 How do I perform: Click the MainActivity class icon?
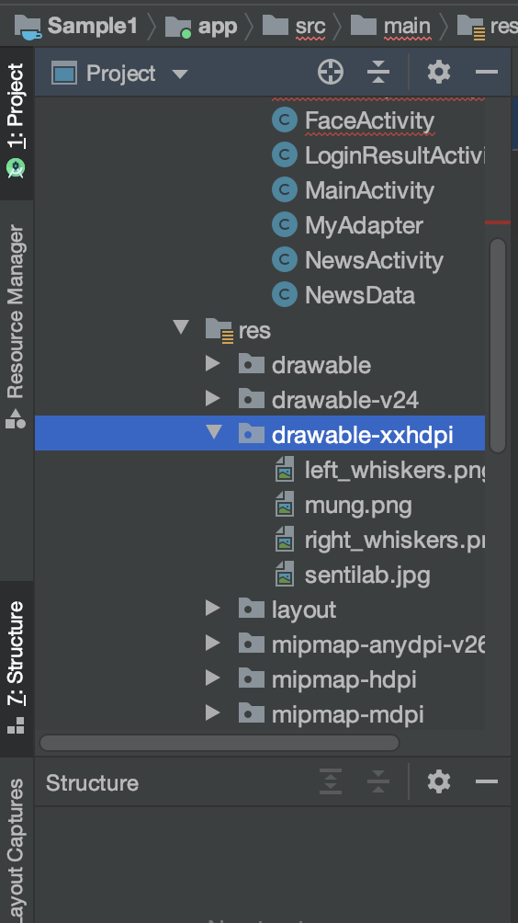pyautogui.click(x=285, y=190)
